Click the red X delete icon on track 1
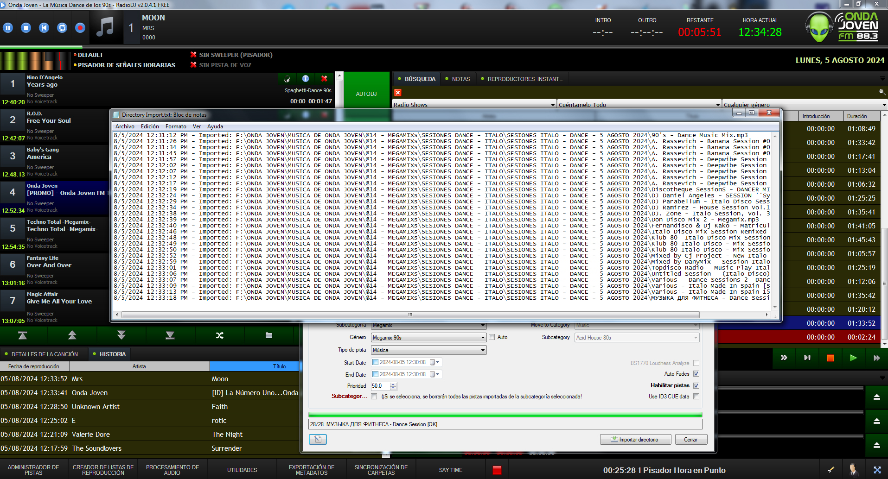This screenshot has height=479, width=888. (324, 79)
